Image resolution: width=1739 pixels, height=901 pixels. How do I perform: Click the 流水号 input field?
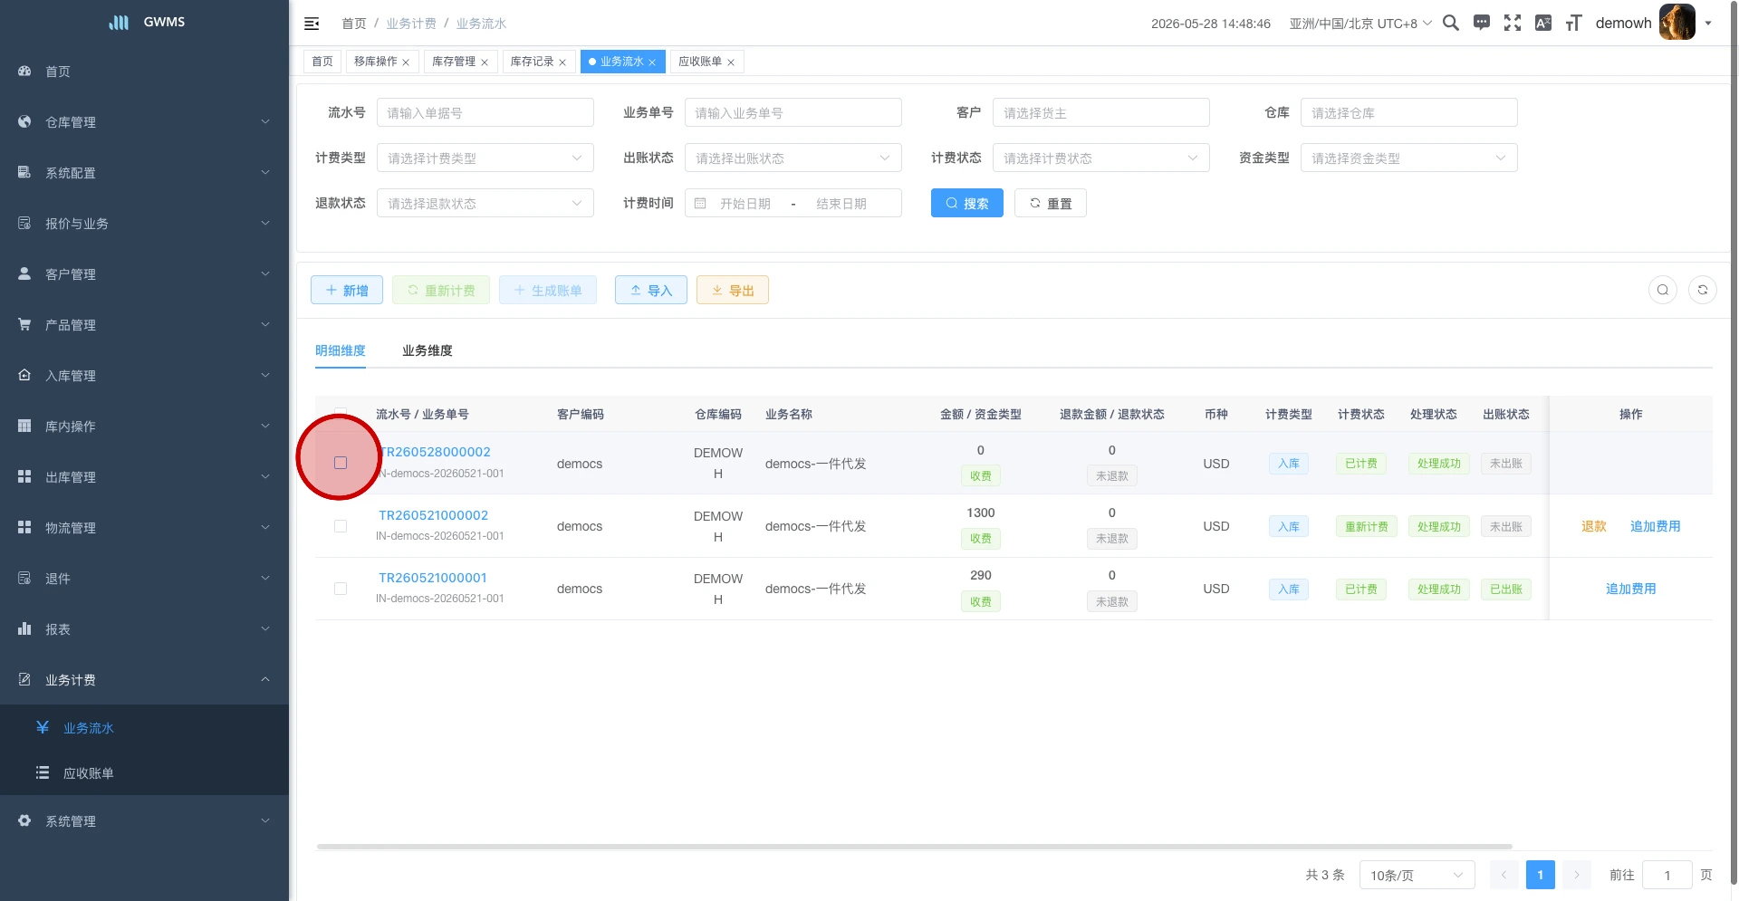(485, 113)
